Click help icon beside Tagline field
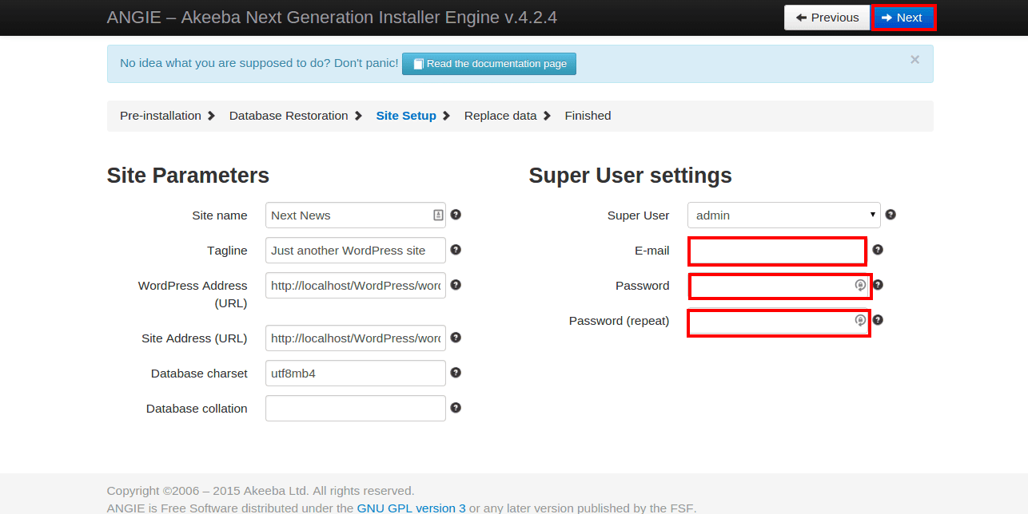The height and width of the screenshot is (514, 1028). (456, 250)
